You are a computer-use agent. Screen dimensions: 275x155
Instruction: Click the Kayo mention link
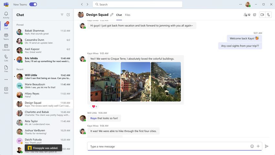click(x=93, y=118)
